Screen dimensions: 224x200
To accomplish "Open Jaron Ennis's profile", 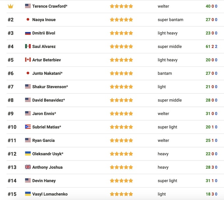I will [x=44, y=113].
